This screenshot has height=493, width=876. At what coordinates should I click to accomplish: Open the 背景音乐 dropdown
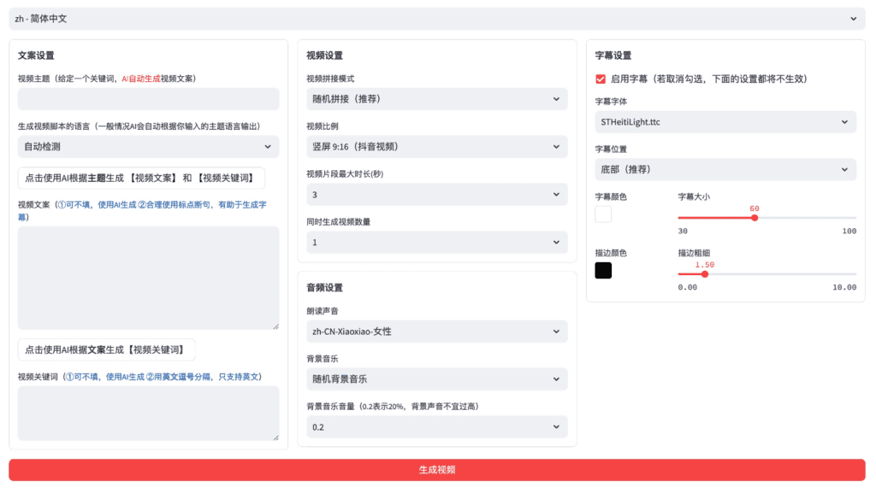tap(436, 379)
